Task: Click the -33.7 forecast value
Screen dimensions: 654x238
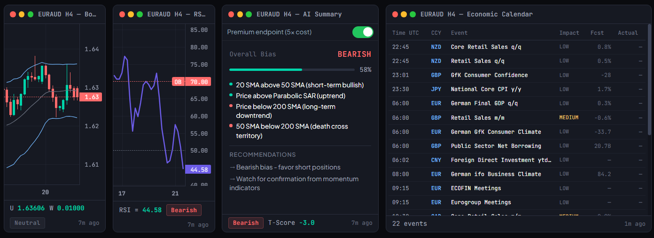Action: pyautogui.click(x=602, y=132)
